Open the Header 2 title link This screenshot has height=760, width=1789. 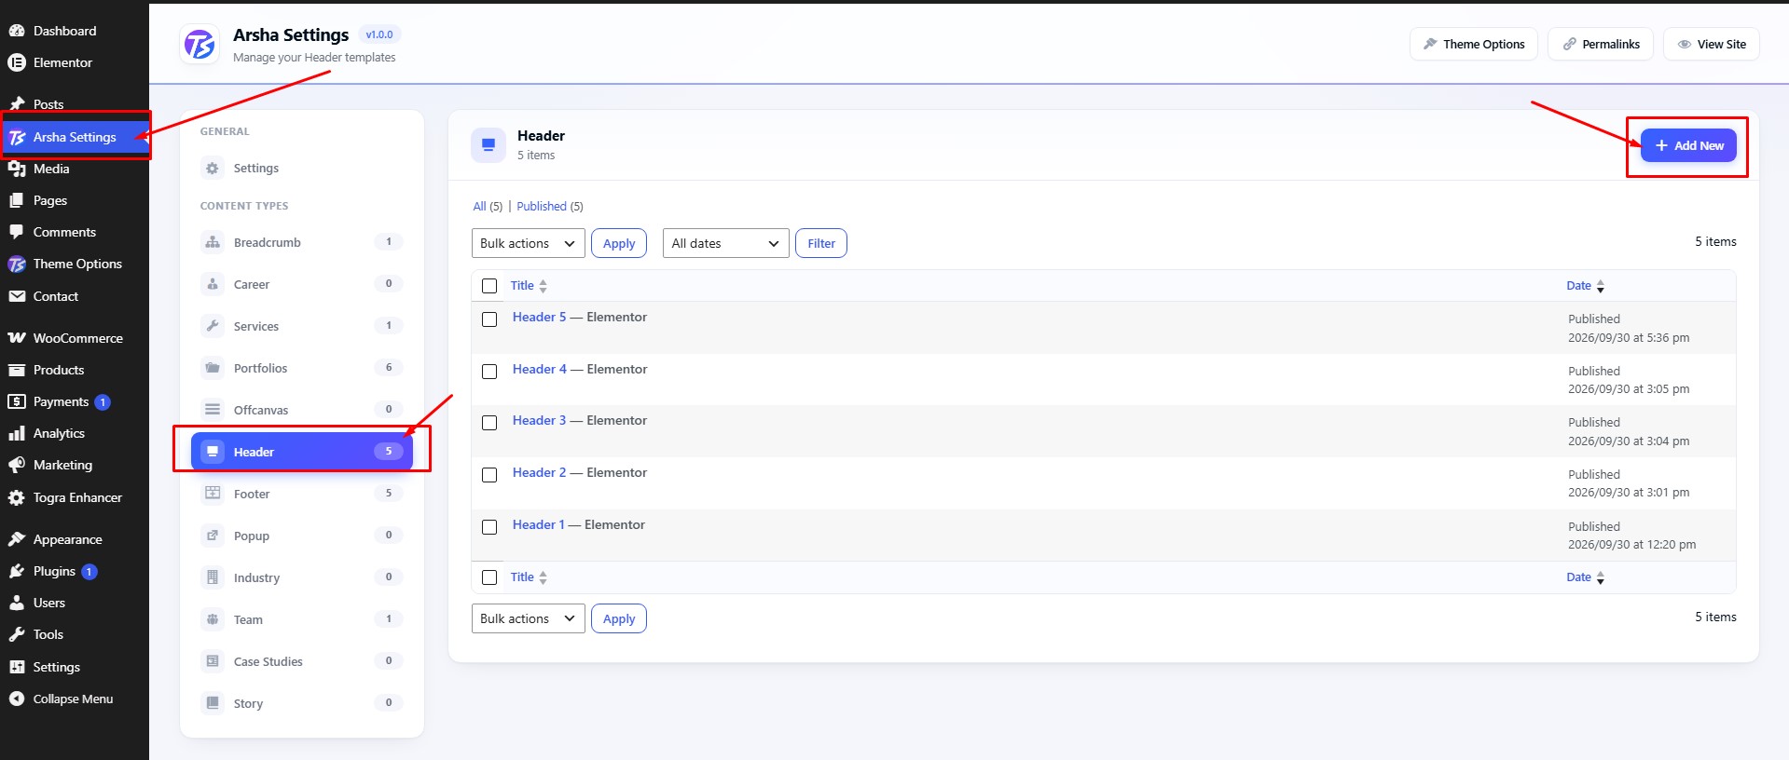pyautogui.click(x=539, y=472)
